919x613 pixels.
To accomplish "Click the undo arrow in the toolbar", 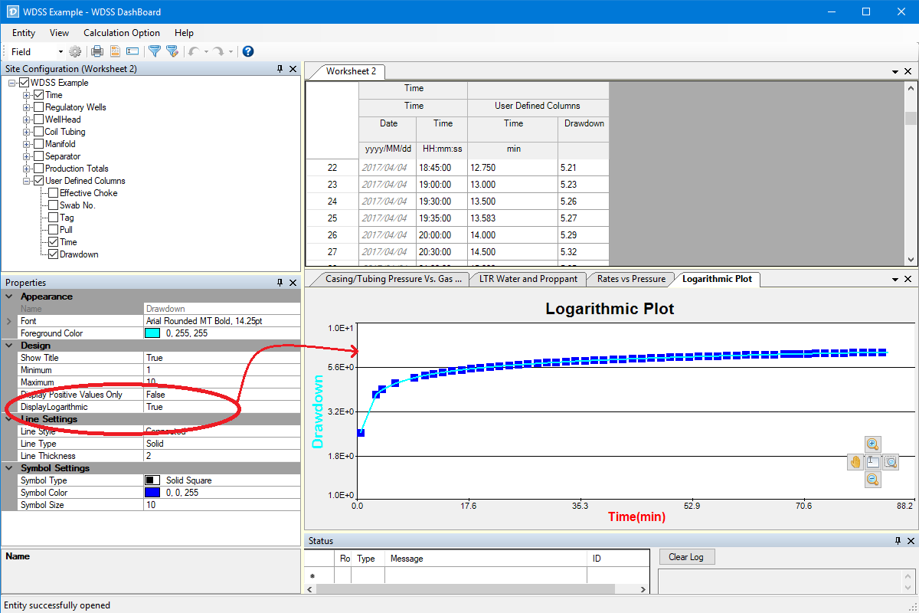I will (194, 51).
